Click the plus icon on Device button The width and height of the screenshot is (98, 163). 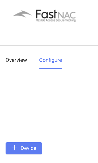(x=15, y=148)
